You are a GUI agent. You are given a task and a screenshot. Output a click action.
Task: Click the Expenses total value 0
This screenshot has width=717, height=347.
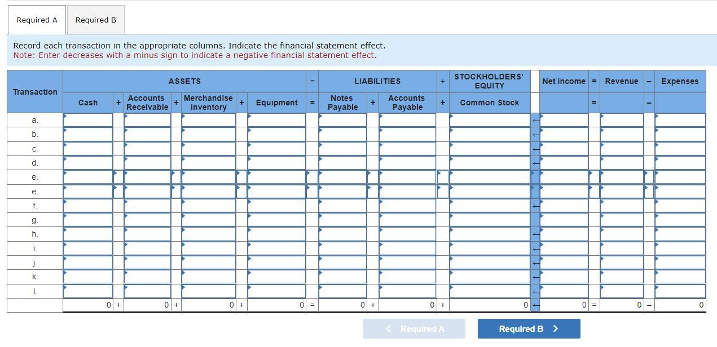(x=701, y=305)
